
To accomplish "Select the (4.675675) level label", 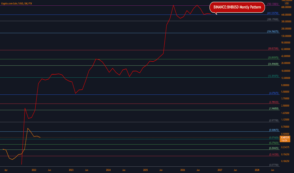I will click(x=274, y=93).
